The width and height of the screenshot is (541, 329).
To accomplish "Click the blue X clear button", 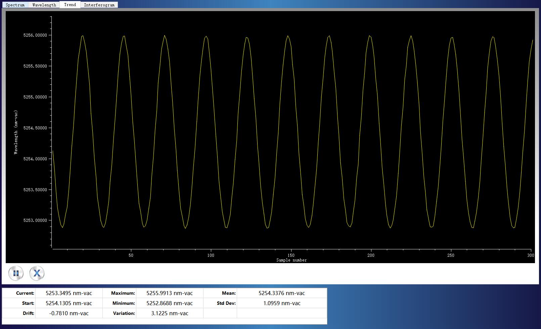I will [x=37, y=273].
